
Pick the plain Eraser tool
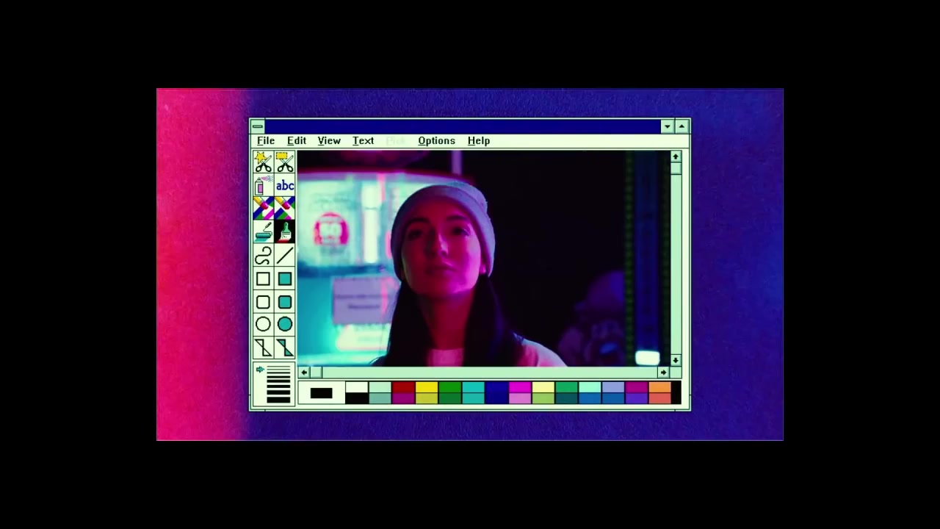[285, 209]
